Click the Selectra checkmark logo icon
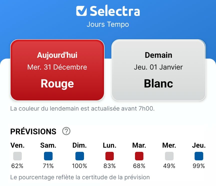Image resolution: width=216 pixels, height=186 pixels. [x=81, y=11]
